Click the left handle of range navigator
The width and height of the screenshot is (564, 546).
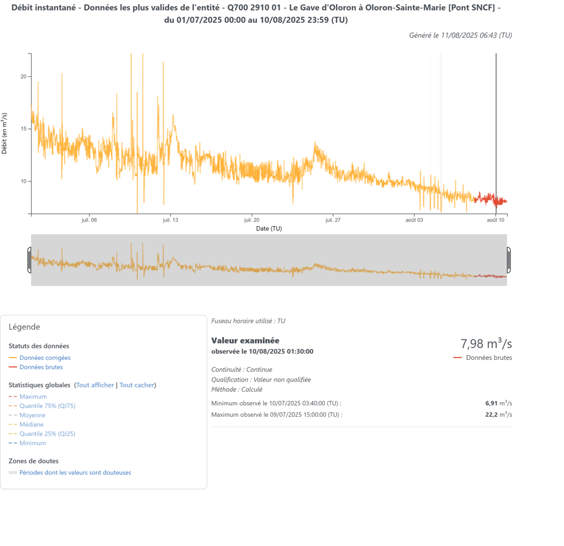pyautogui.click(x=29, y=260)
